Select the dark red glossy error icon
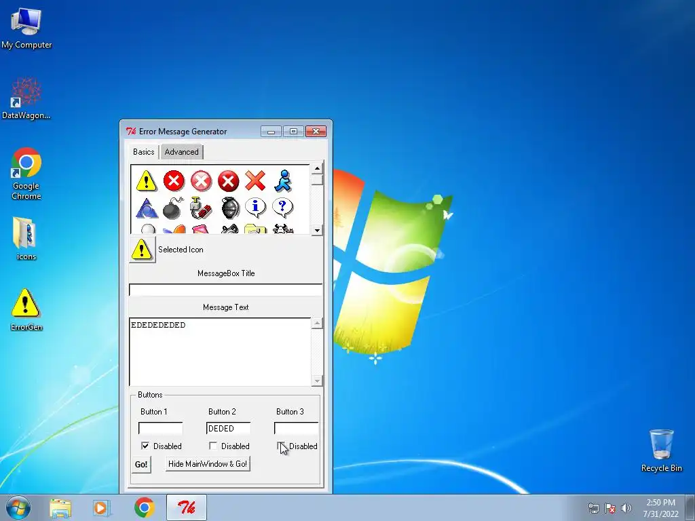Screen dimensions: 695x521 229,180
